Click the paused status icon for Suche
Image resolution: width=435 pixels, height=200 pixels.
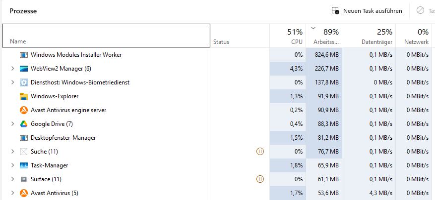tap(260, 152)
